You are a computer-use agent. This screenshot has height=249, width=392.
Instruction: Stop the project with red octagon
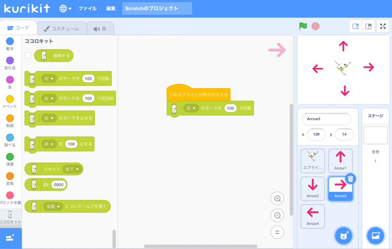click(x=316, y=26)
